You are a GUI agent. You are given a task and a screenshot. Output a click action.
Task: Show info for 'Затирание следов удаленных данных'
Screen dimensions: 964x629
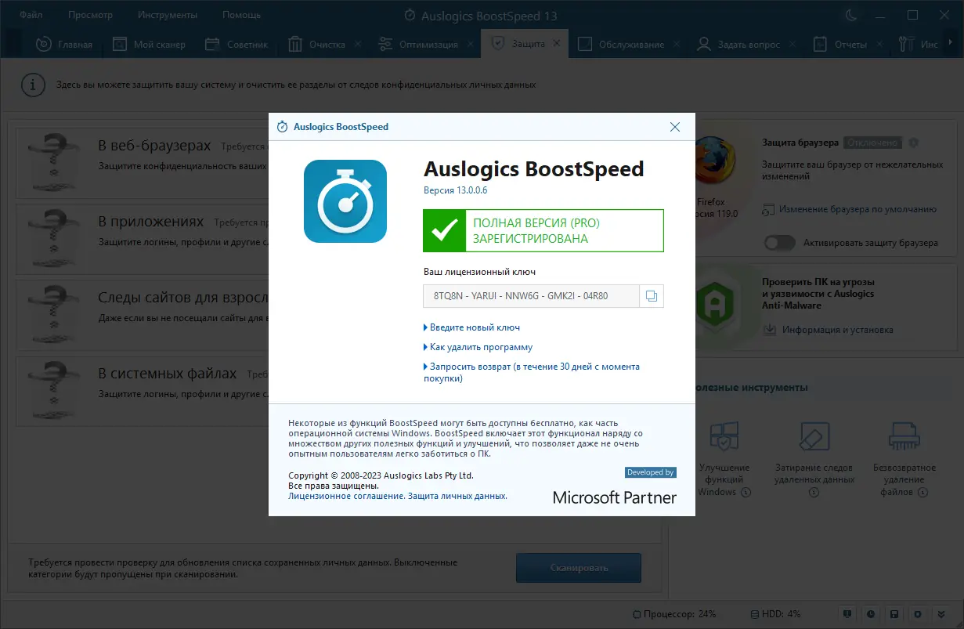pyautogui.click(x=814, y=492)
